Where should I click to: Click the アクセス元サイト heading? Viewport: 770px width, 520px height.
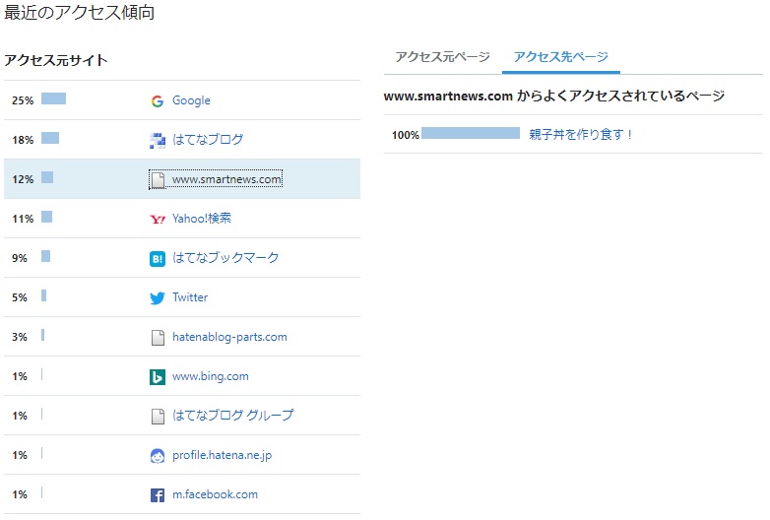point(56,60)
